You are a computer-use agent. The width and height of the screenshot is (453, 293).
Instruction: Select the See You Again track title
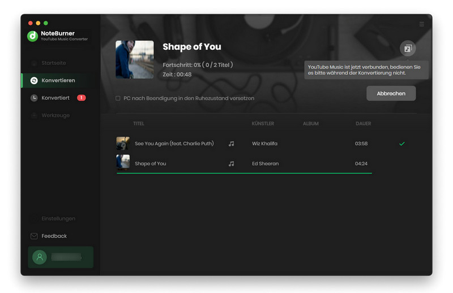click(174, 143)
